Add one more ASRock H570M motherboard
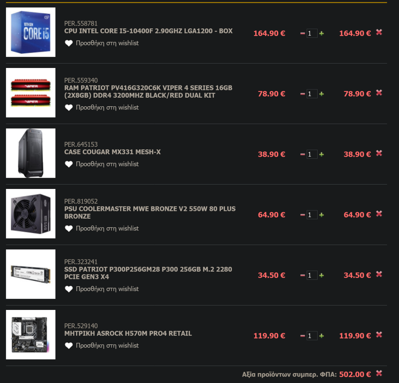Image resolution: width=399 pixels, height=383 pixels. click(321, 336)
